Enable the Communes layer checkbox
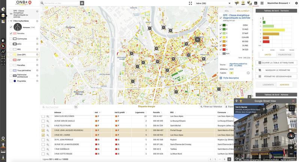The width and height of the screenshot is (299, 162). [10, 39]
